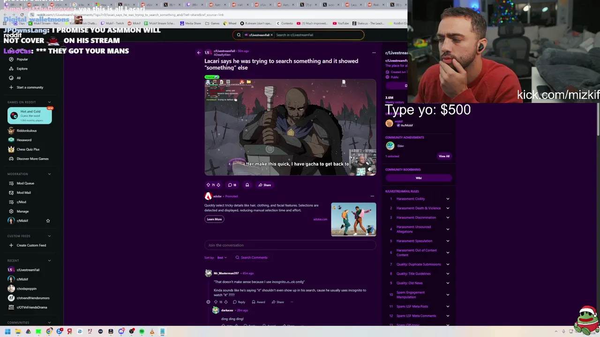
Task: Reload the page in the browser
Action: [22, 15]
